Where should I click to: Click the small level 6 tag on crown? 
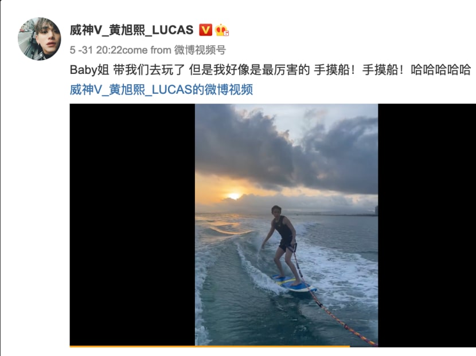point(227,34)
